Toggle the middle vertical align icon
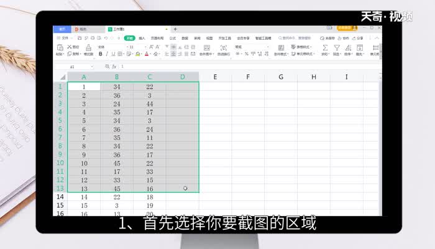 click(x=173, y=47)
